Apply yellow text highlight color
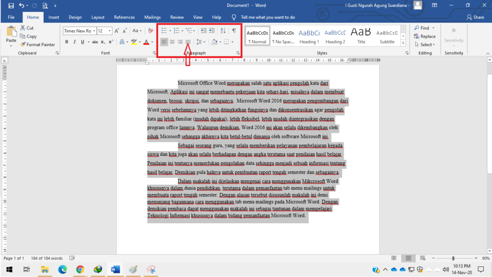This screenshot has width=492, height=277. (x=134, y=42)
